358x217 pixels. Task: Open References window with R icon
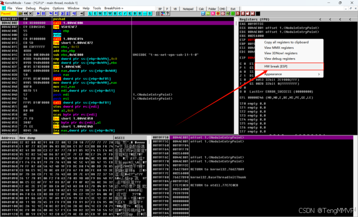click(140, 14)
